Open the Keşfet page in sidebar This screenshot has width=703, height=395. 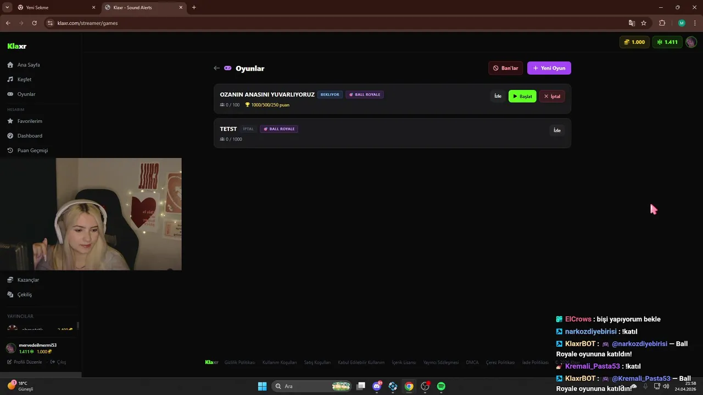point(24,80)
